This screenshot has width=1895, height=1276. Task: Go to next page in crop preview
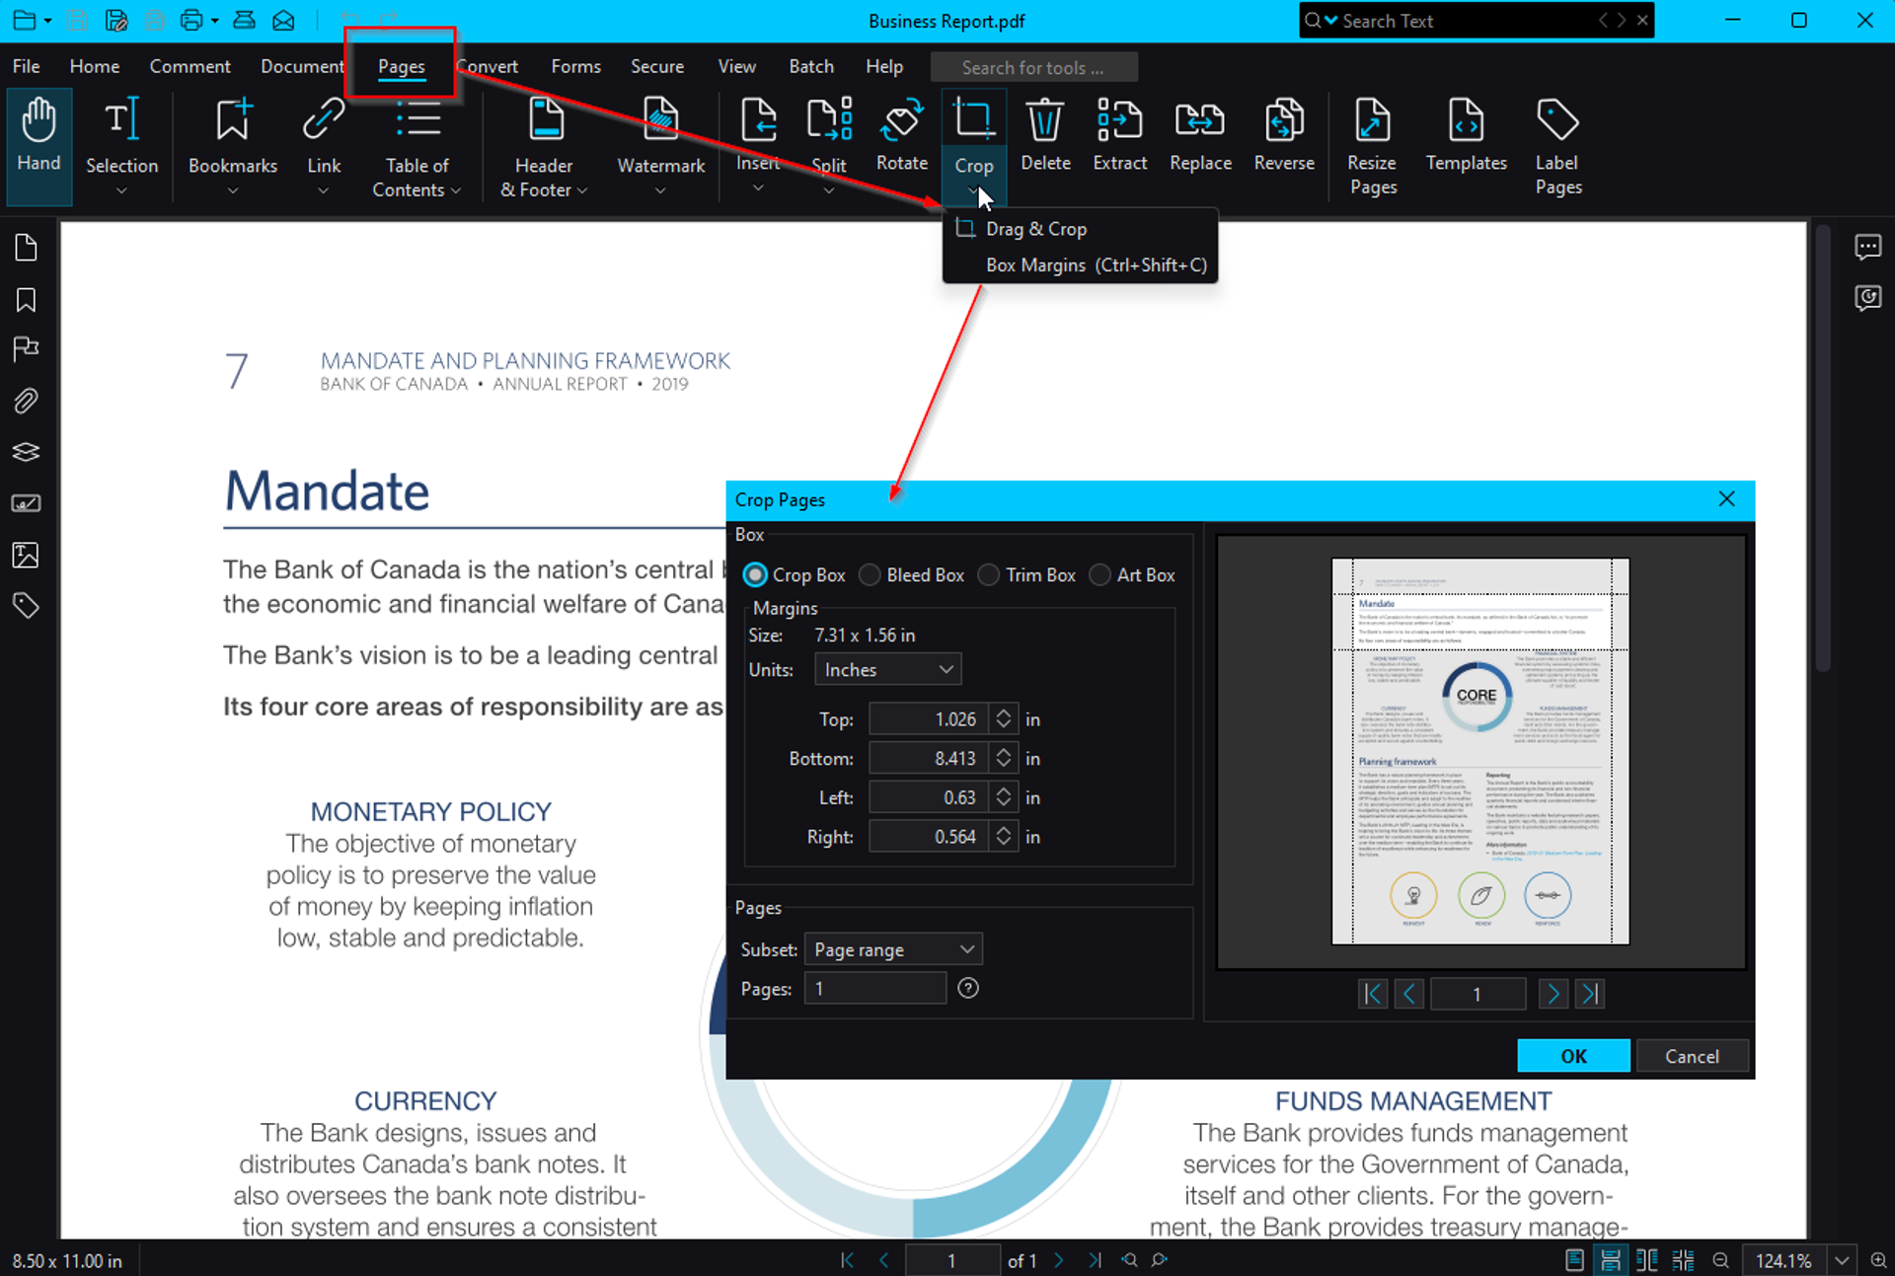pyautogui.click(x=1553, y=994)
